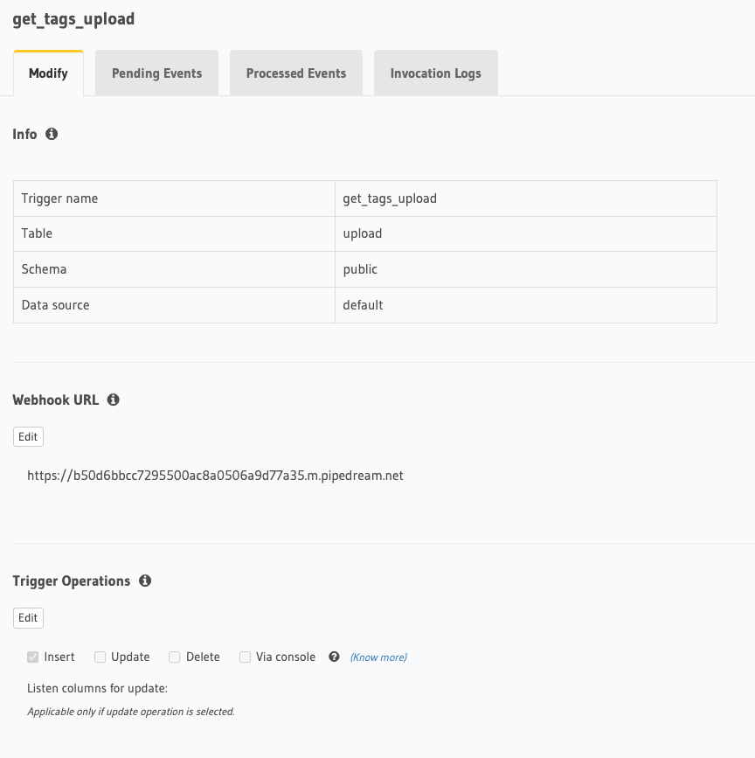Click the public schema value cell

[x=526, y=269]
